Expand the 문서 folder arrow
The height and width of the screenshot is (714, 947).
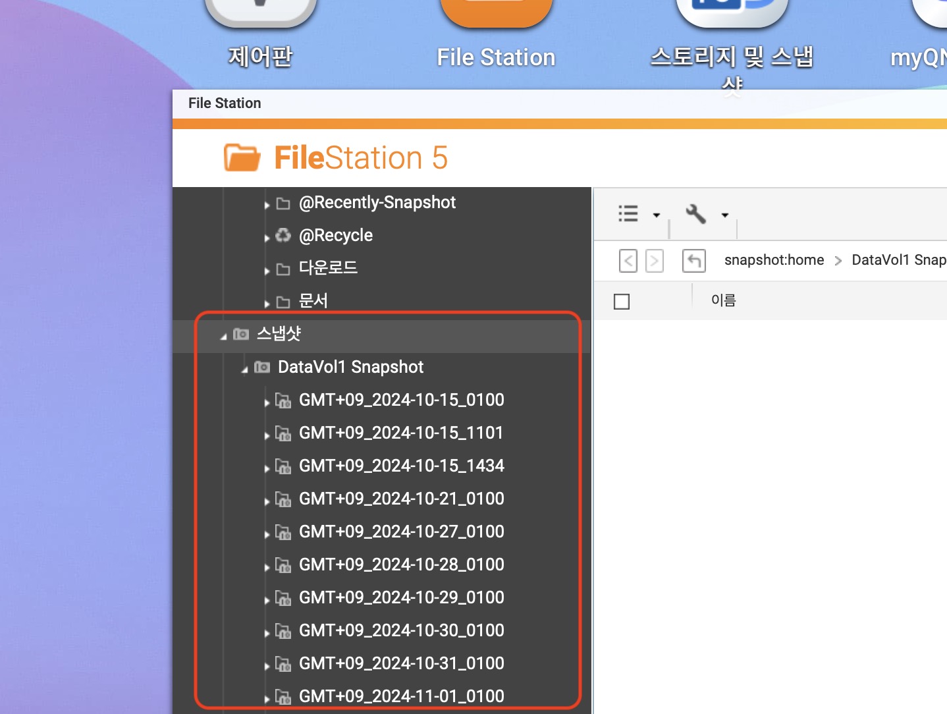(267, 304)
